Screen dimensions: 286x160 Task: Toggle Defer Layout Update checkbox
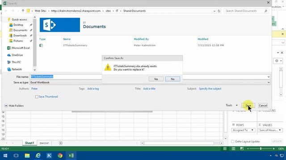pyautogui.click(x=232, y=141)
